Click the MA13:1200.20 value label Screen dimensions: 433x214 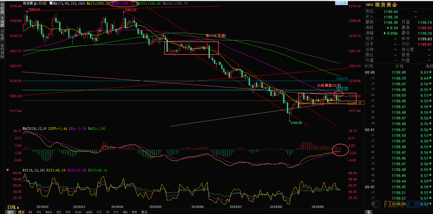98,4
